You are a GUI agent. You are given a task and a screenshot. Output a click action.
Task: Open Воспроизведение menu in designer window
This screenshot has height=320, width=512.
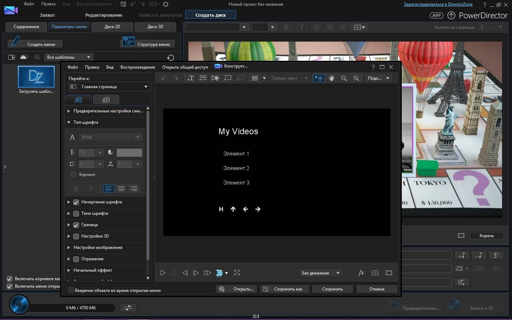pos(138,67)
